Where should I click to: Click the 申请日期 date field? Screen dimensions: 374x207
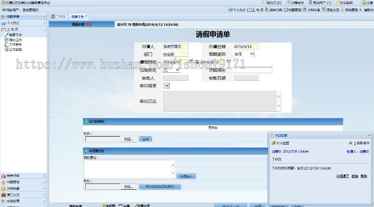[x=246, y=46]
